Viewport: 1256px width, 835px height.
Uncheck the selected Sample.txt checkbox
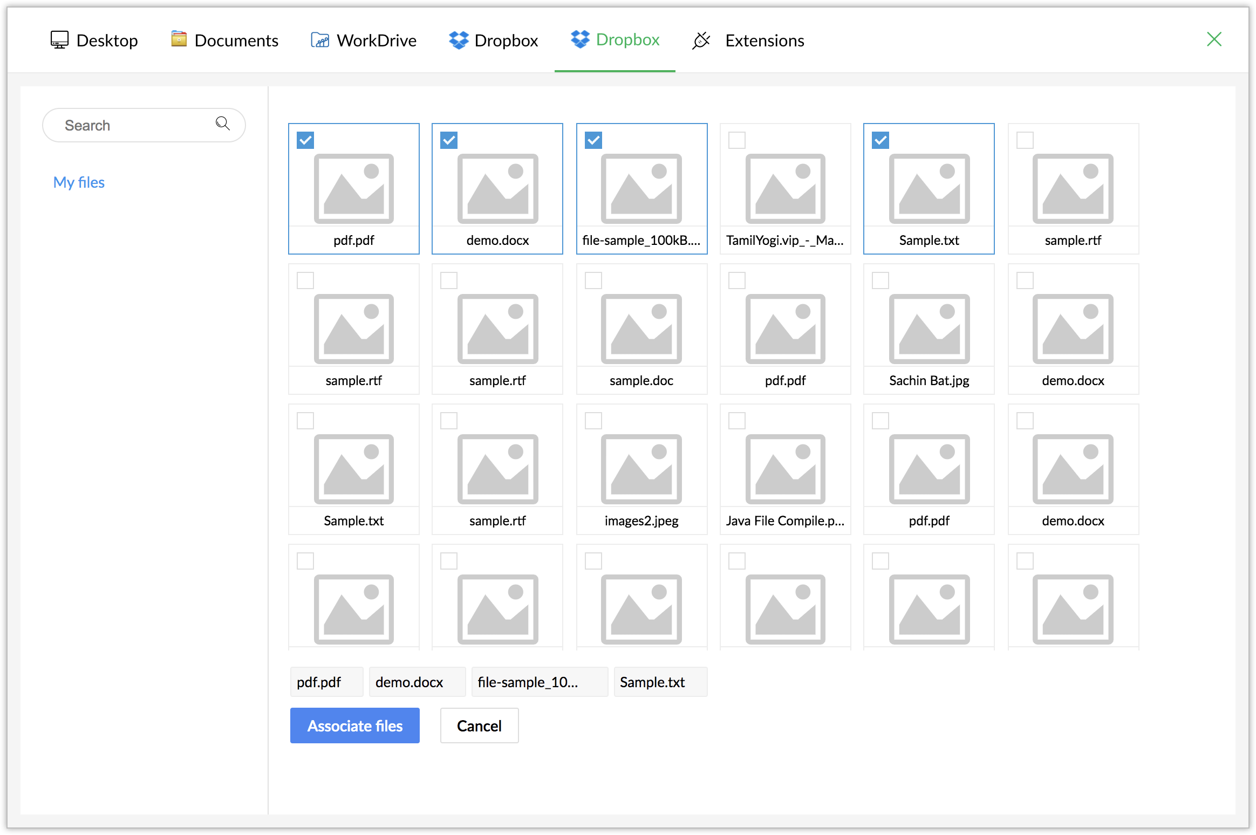pos(880,140)
